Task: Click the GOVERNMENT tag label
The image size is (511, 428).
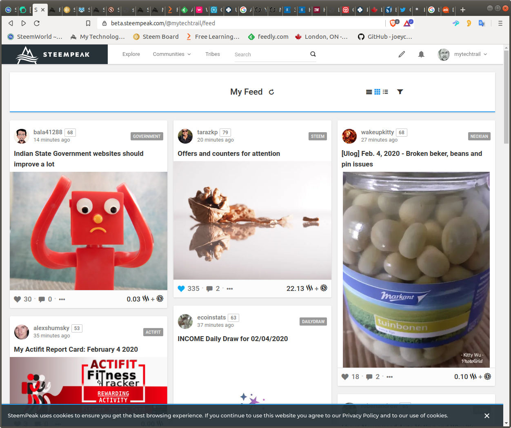Action: (147, 136)
